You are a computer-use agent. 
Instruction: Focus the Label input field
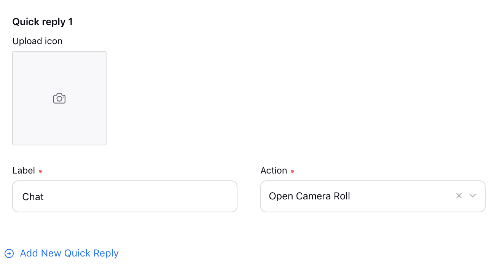coord(125,196)
